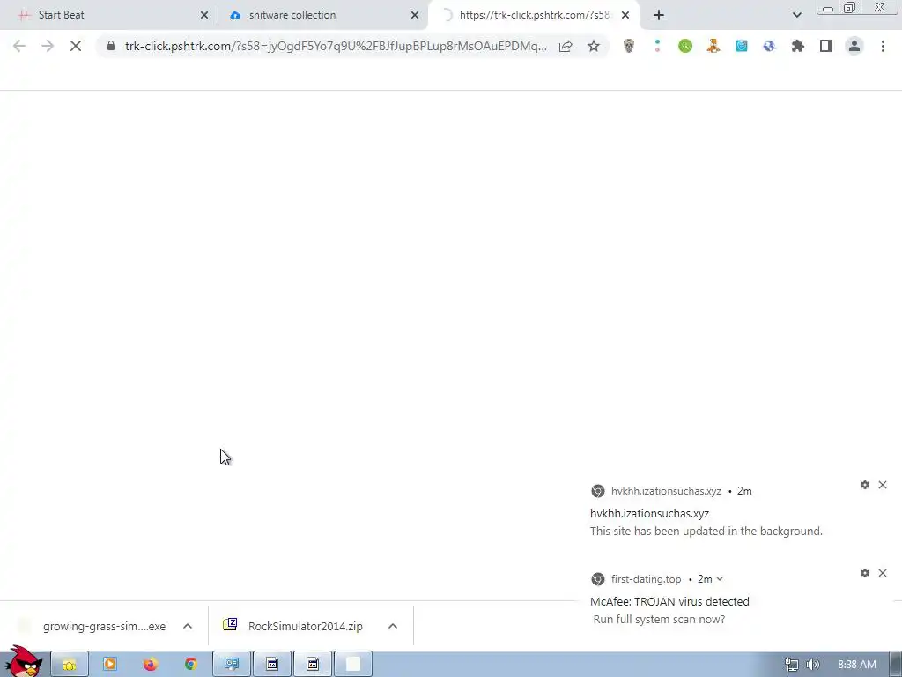Open the monitor app taskbar button

[x=232, y=665]
